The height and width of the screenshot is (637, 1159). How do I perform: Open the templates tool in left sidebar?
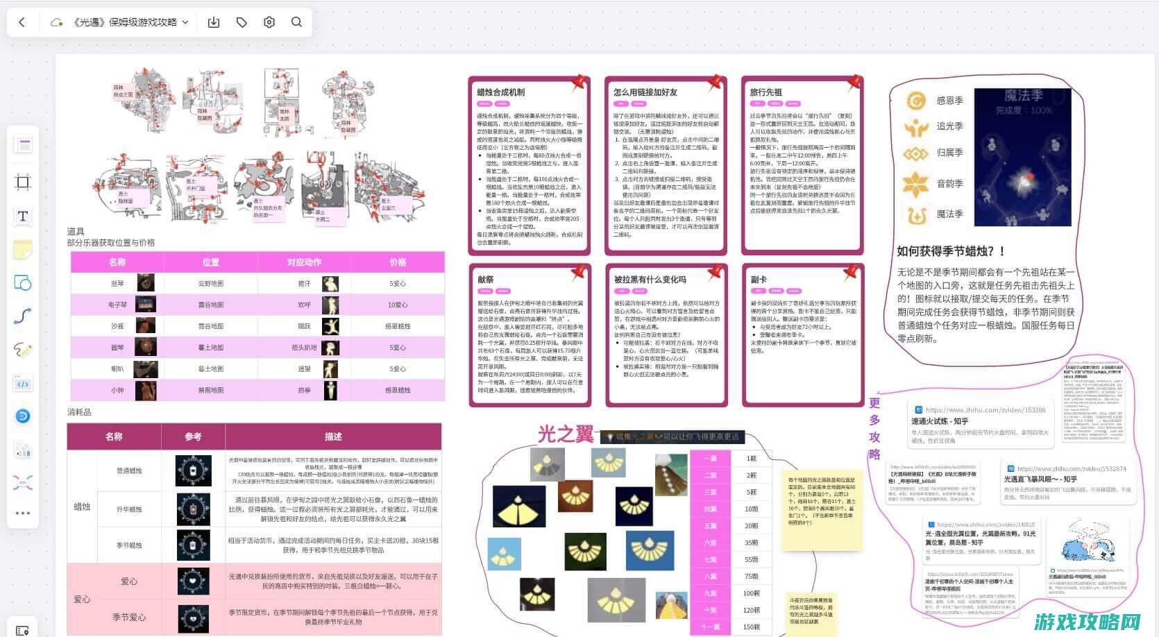tap(23, 145)
